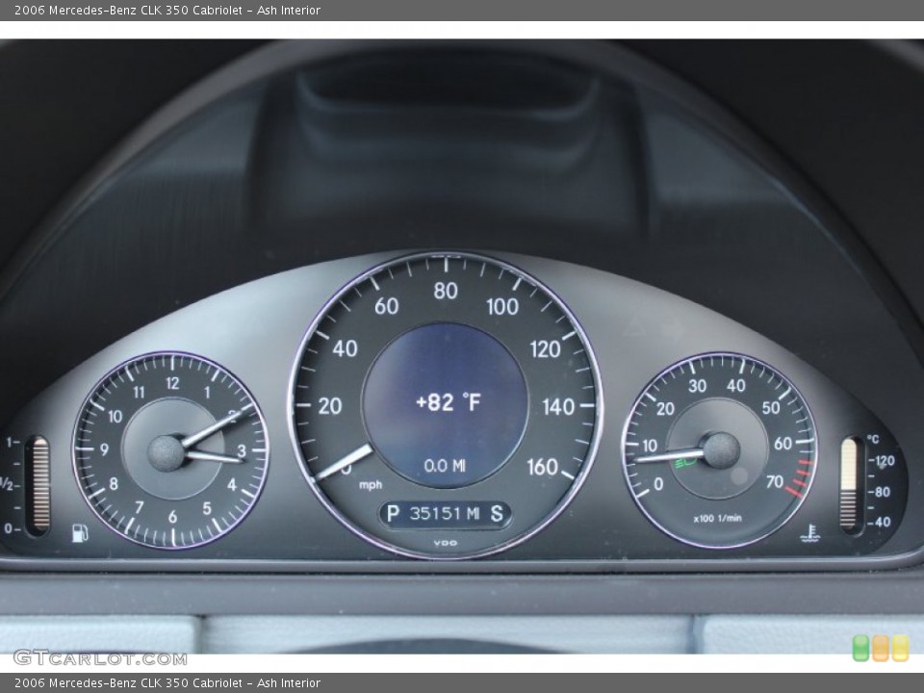924x693 pixels.
Task: Click the fuel pump icon
Action: pos(80,532)
